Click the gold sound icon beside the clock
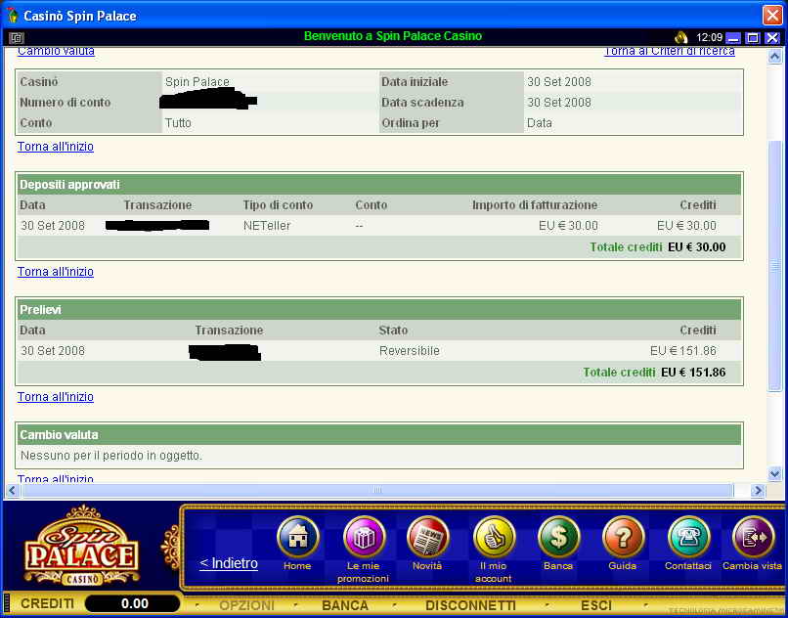 point(681,37)
